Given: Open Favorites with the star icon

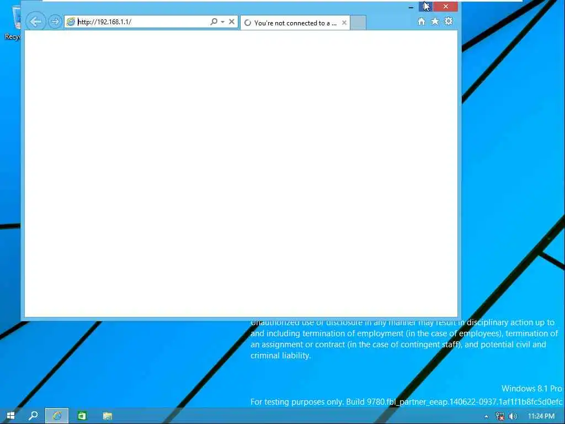Looking at the screenshot, I should [435, 22].
